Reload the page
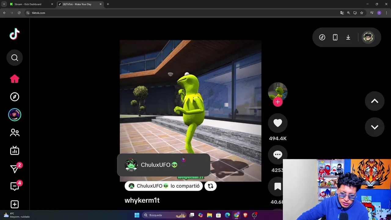Screen dimensions: 391x220 (19, 13)
